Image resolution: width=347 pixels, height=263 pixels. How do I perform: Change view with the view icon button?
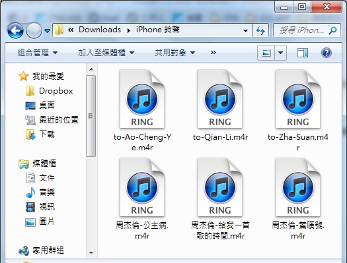tap(266, 53)
